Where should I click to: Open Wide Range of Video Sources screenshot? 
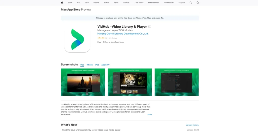[177, 82]
